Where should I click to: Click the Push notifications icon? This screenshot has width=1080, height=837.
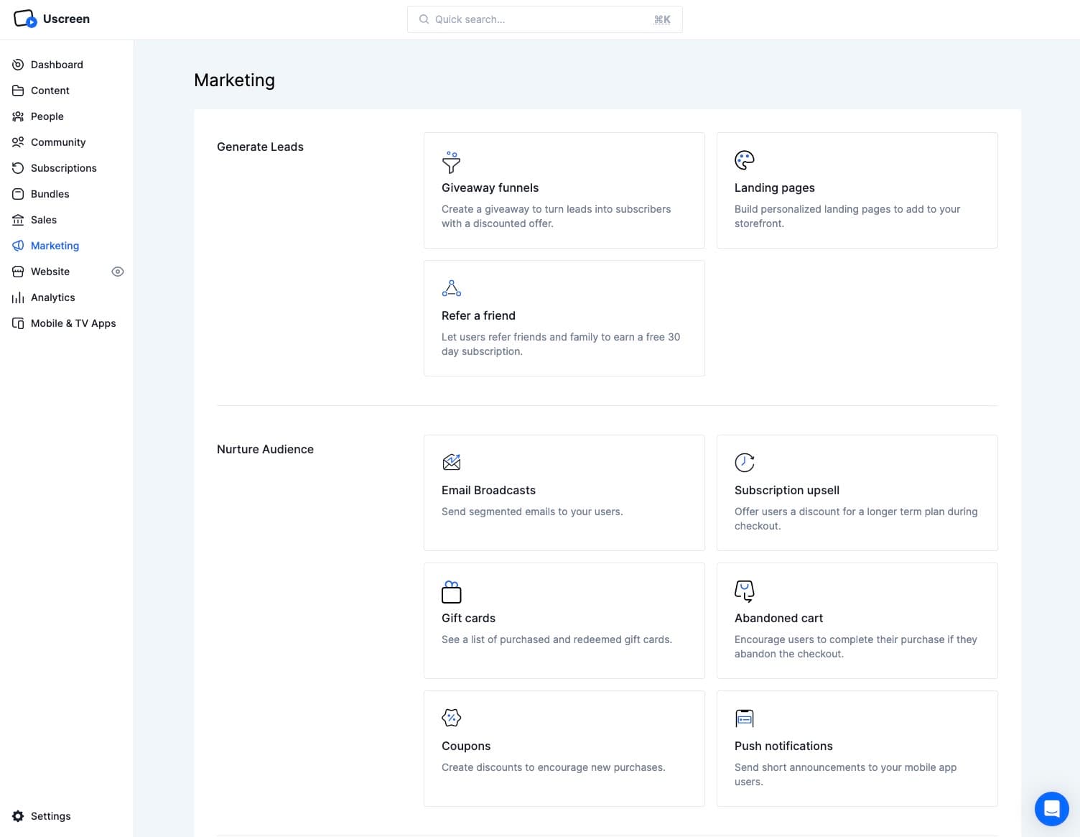(x=744, y=718)
